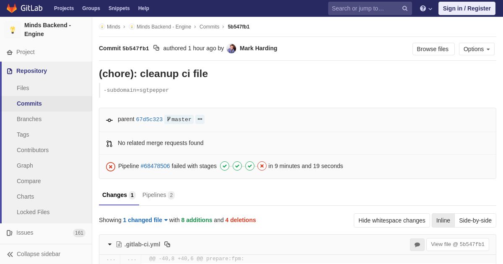The height and width of the screenshot is (264, 503).
Task: Switch to Inline diff view
Action: pos(443,220)
